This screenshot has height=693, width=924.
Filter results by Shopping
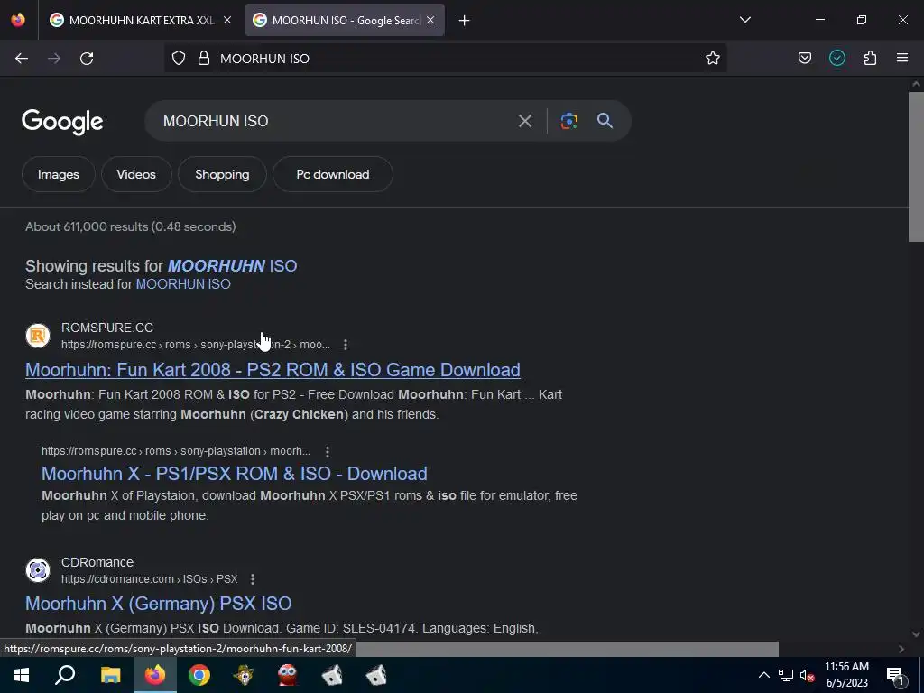pyautogui.click(x=222, y=174)
